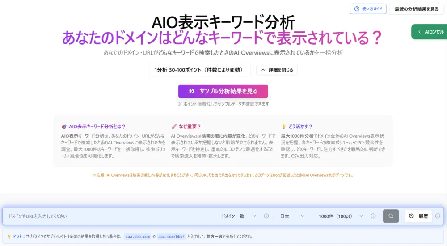Image resolution: width=447 pixels, height=246 pixels.
Task: Click the aaa.bbb.com example code
Action: pos(137,236)
